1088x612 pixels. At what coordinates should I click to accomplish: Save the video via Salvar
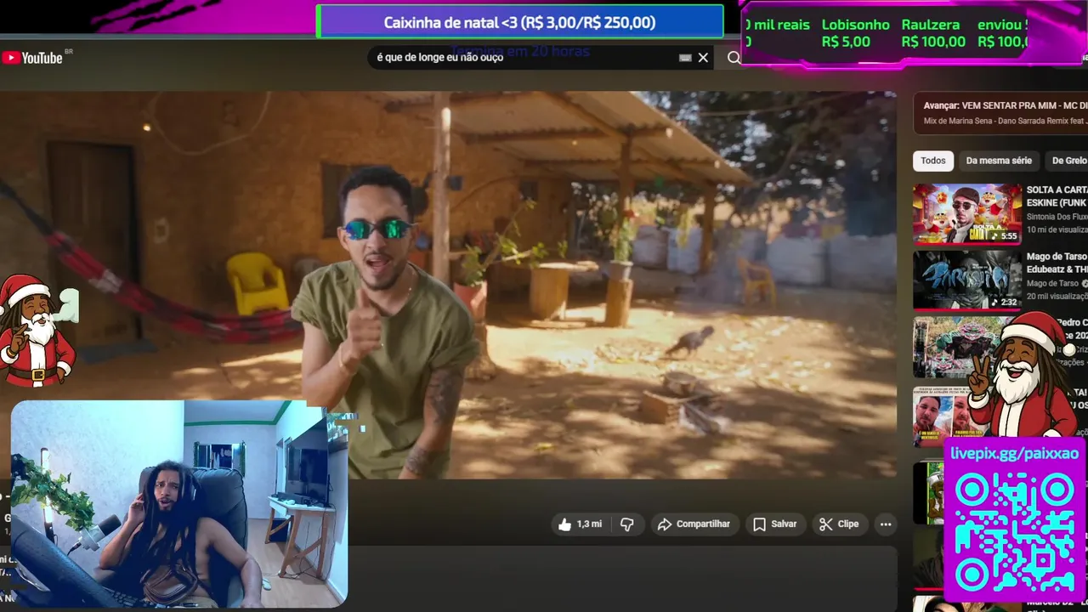775,524
